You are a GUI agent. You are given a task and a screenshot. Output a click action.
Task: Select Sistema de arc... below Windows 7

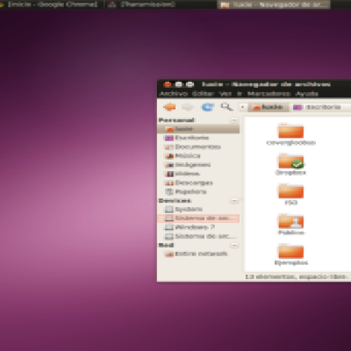(x=198, y=236)
